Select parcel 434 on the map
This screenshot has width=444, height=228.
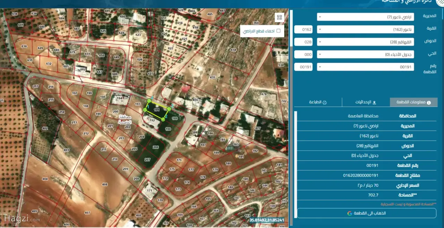[x=233, y=50]
